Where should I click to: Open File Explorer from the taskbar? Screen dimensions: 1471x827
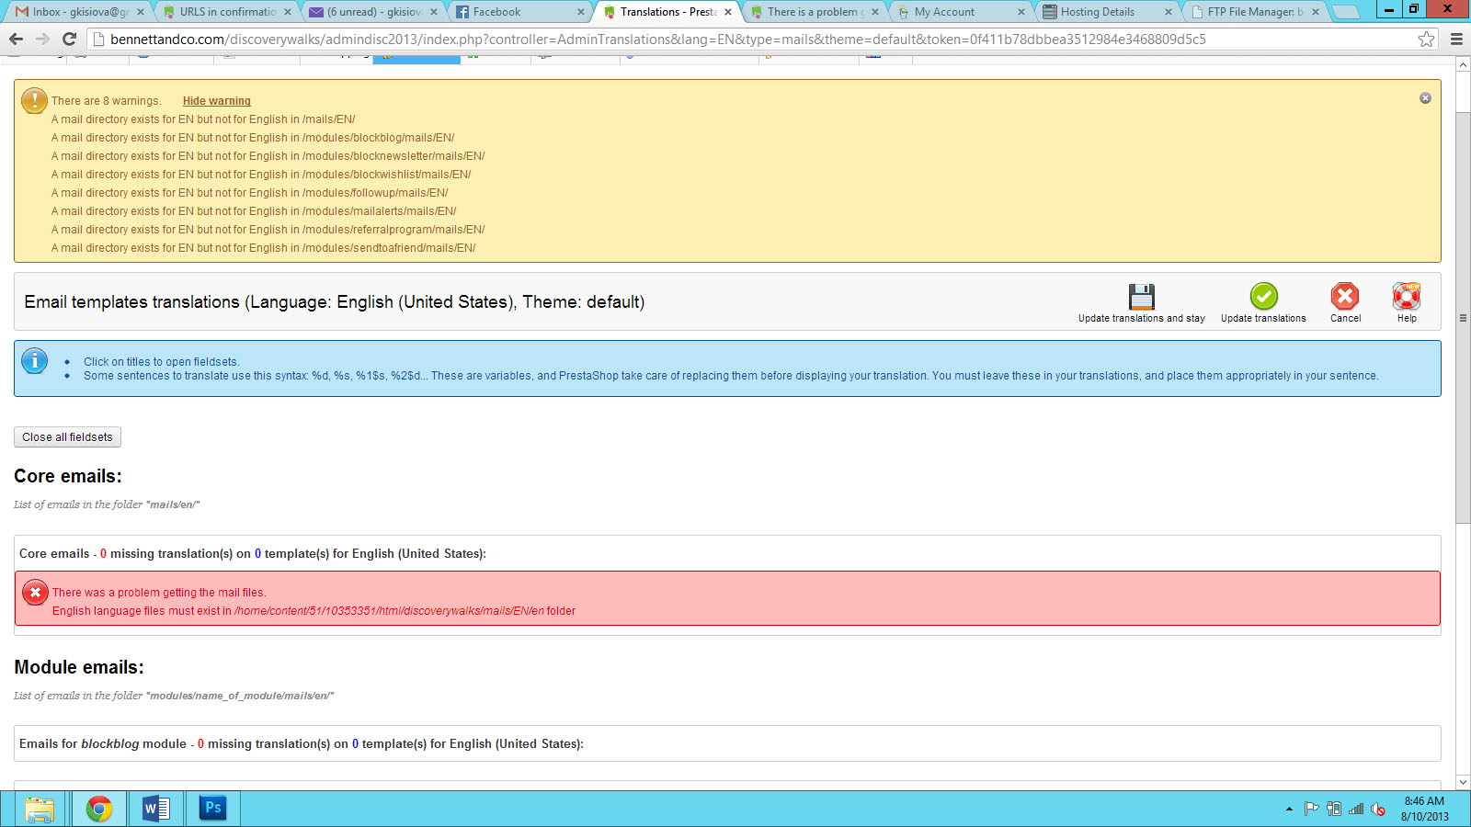pos(40,809)
